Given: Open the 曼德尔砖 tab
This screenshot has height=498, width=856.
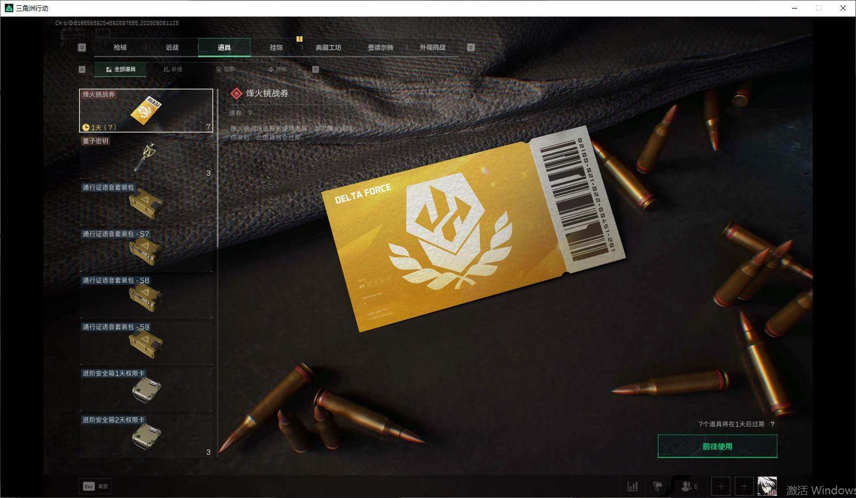Looking at the screenshot, I should click(x=380, y=48).
